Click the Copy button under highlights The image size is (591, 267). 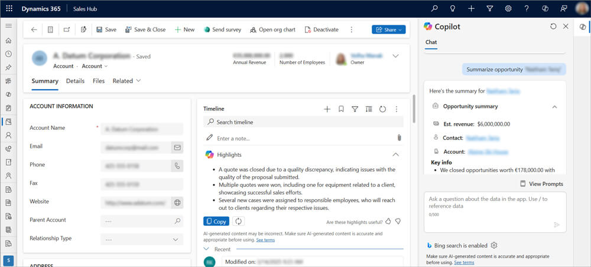click(216, 222)
